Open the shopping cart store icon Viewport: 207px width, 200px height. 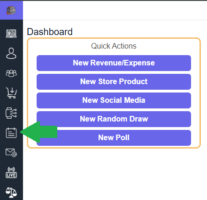[x=11, y=93]
